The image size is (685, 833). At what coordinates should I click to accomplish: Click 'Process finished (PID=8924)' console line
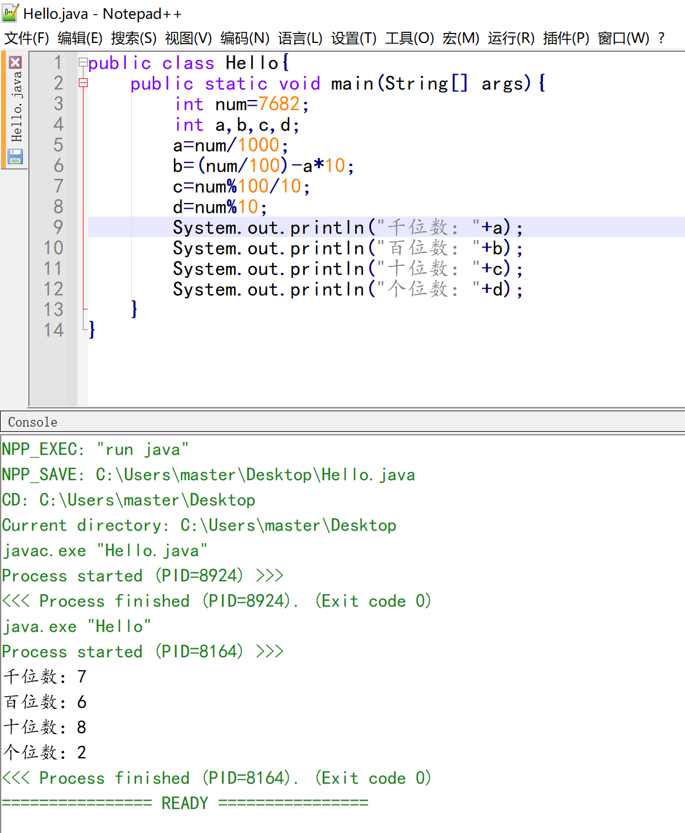(x=216, y=601)
